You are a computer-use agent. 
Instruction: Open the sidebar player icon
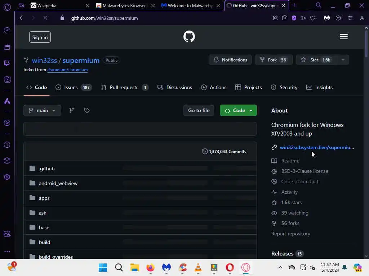(x=7, y=123)
